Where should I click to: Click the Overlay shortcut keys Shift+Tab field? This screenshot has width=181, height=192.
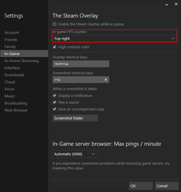81,64
